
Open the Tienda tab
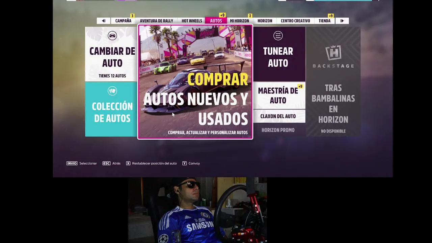coord(324,21)
